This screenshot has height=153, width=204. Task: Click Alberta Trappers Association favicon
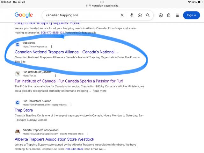[18, 132]
